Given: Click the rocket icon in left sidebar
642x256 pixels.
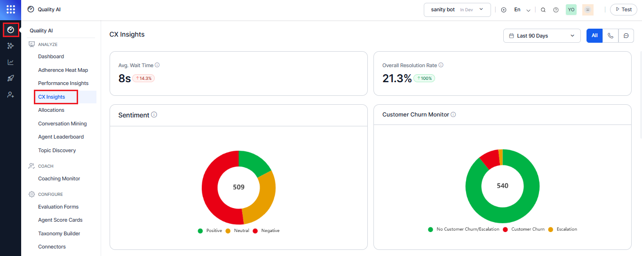Looking at the screenshot, I should point(10,78).
